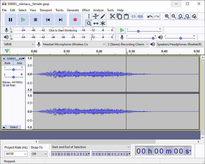
Task: Open selection end time format arrow
Action: pos(129,154)
